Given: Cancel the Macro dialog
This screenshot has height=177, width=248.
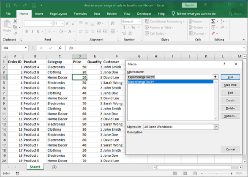Looking at the screenshot, I should tap(230, 149).
